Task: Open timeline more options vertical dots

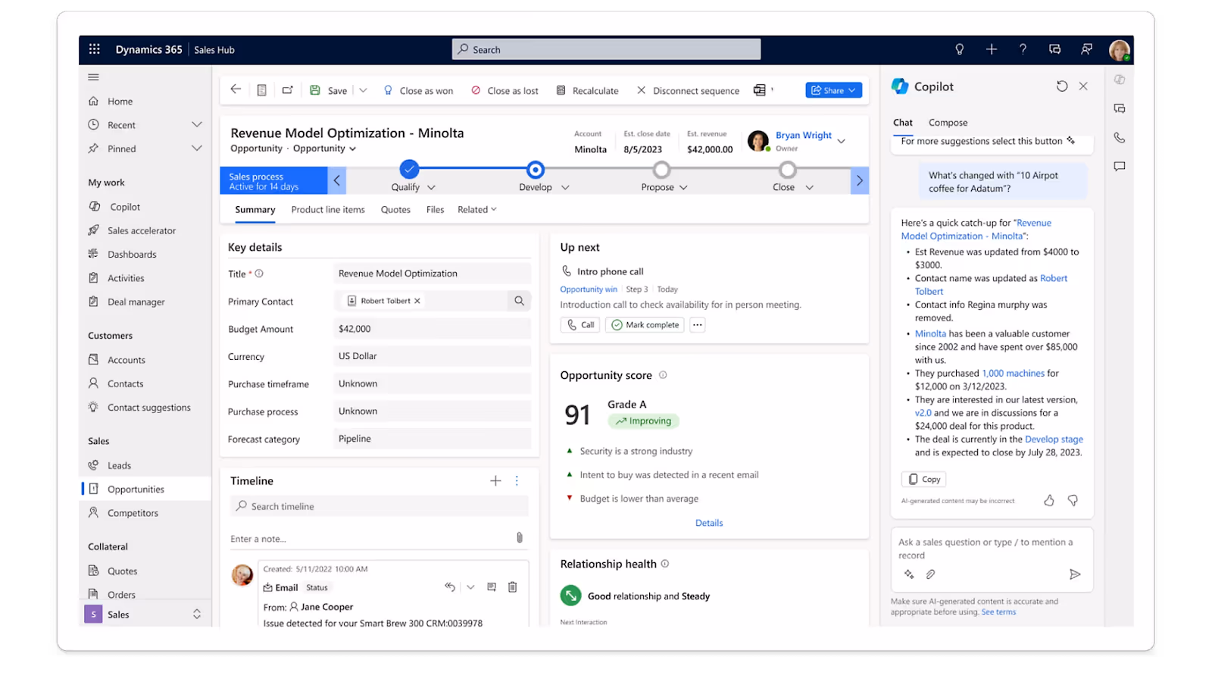Action: (x=517, y=480)
